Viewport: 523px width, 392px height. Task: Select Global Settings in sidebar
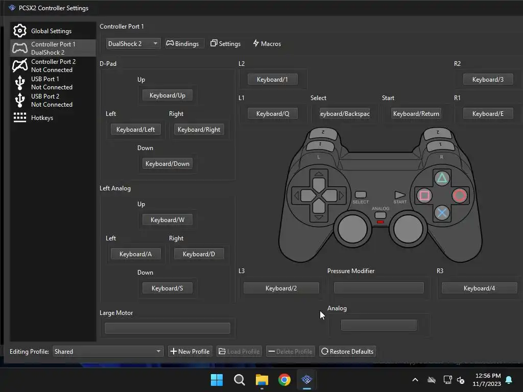click(x=53, y=31)
